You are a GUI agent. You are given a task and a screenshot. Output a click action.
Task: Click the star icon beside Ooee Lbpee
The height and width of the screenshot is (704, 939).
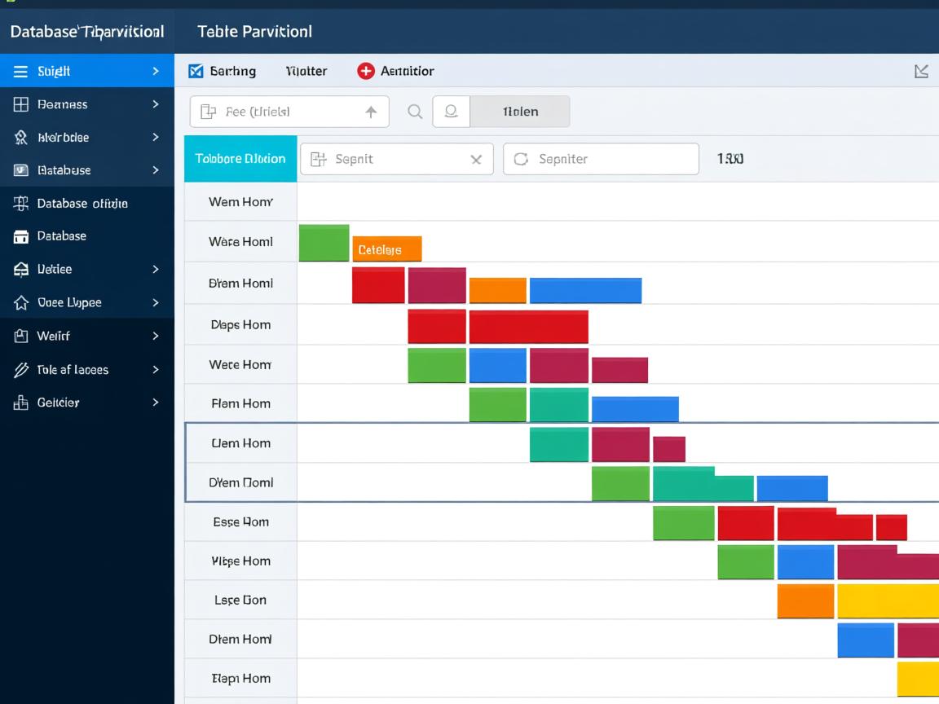click(x=21, y=302)
